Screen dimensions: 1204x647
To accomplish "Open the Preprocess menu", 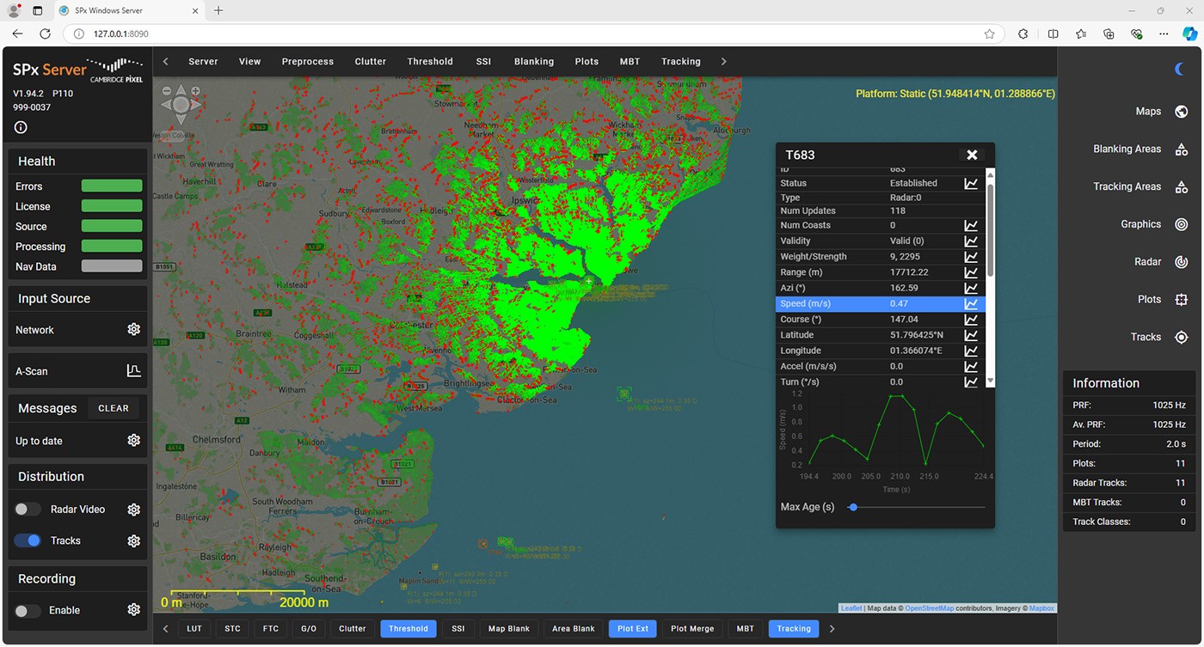I will tap(307, 61).
